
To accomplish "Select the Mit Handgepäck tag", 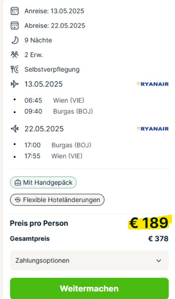I will coord(43,182).
